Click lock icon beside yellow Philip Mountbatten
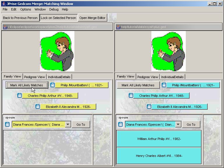This screenshot has width=224, height=168. tap(52, 85)
